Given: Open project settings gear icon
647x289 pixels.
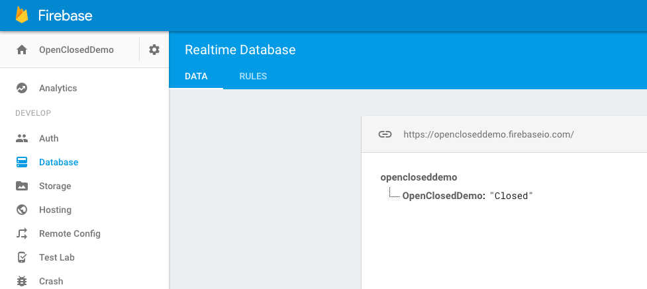Looking at the screenshot, I should [154, 50].
